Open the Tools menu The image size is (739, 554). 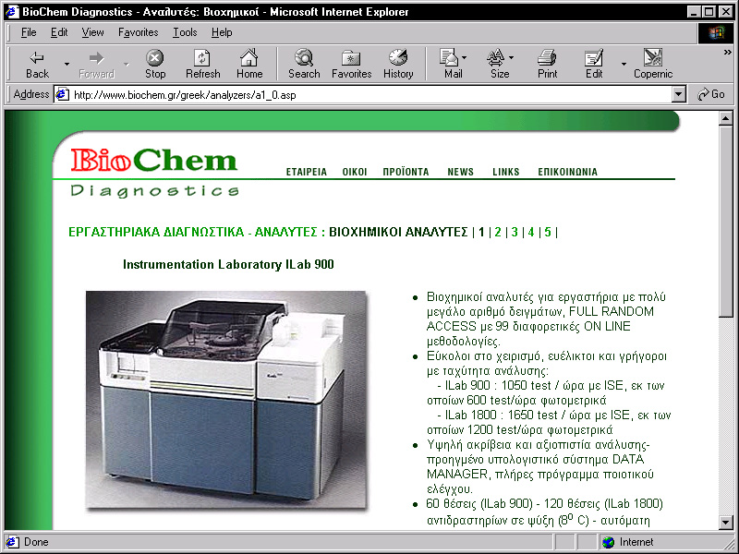[x=184, y=32]
